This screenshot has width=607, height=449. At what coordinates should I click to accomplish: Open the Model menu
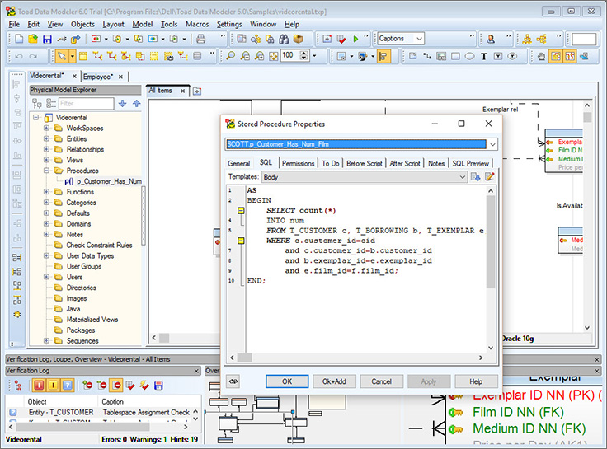(x=143, y=25)
